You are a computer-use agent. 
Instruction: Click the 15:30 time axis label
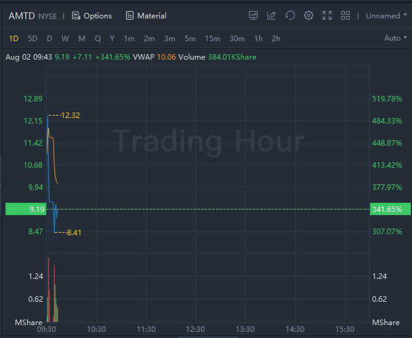(x=345, y=329)
